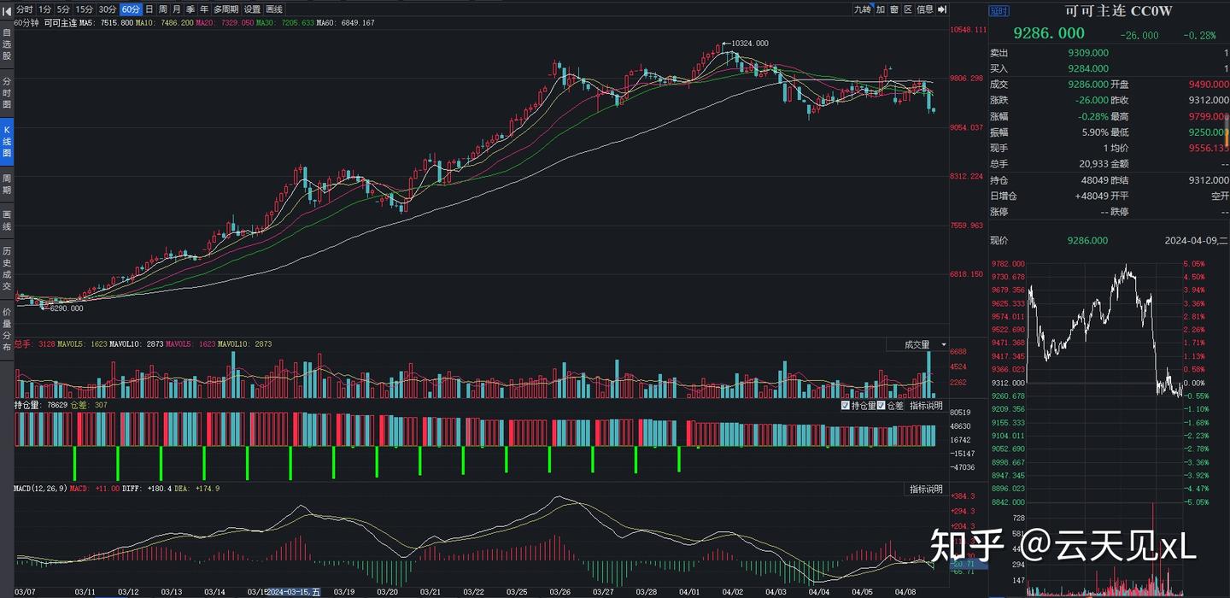Click the MA20 value label

pos(225,22)
